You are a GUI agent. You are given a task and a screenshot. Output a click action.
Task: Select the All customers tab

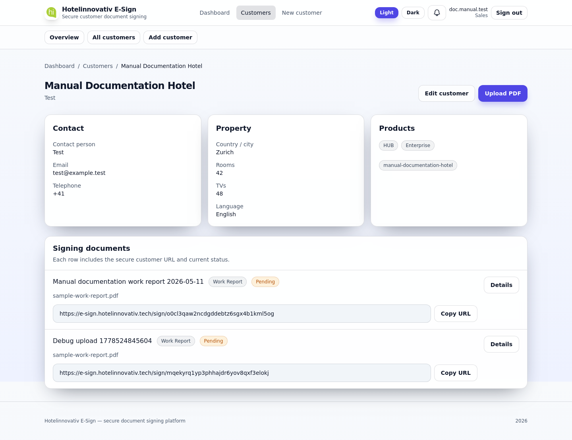click(114, 37)
